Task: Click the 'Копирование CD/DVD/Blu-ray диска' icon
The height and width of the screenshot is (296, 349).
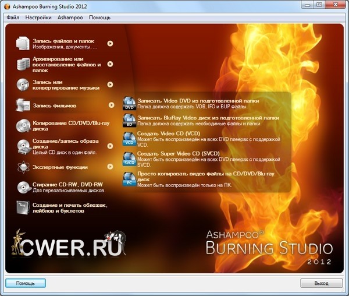Action: 23,125
